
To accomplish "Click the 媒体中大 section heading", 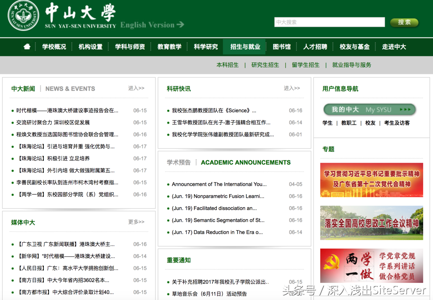I will (x=23, y=222).
